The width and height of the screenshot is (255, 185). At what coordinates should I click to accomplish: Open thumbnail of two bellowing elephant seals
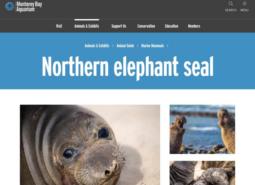click(x=202, y=129)
